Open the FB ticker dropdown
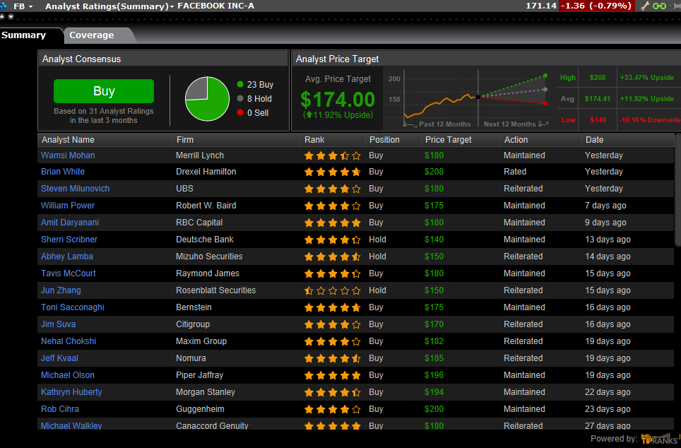Screen dimensions: 681x448 tap(23, 6)
